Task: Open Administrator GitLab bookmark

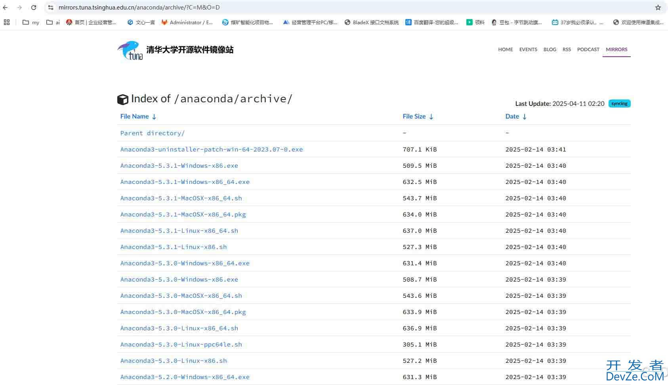Action: (x=187, y=22)
